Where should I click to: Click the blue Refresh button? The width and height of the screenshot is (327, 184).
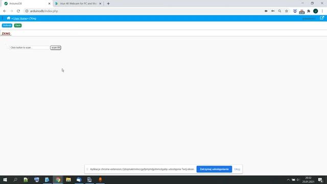[7, 26]
